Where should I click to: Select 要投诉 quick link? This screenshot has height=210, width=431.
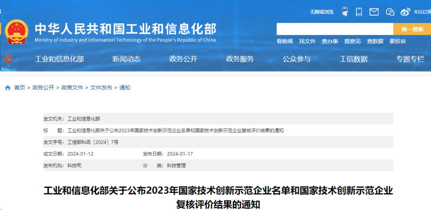click(x=397, y=42)
